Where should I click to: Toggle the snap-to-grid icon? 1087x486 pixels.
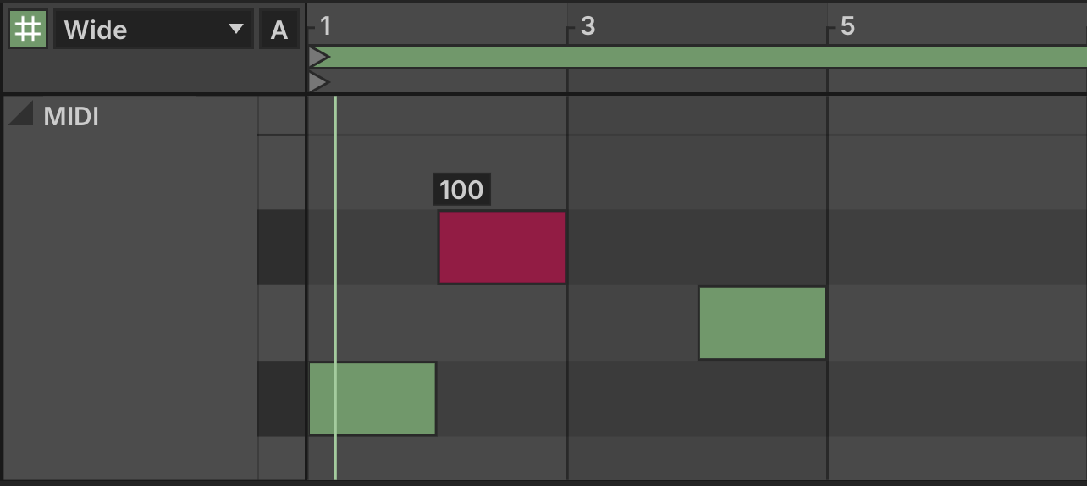click(28, 30)
